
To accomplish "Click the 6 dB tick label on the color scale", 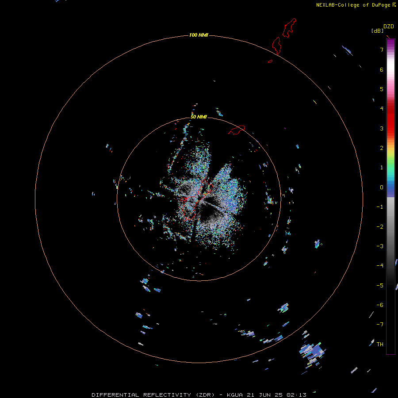I will [382, 69].
